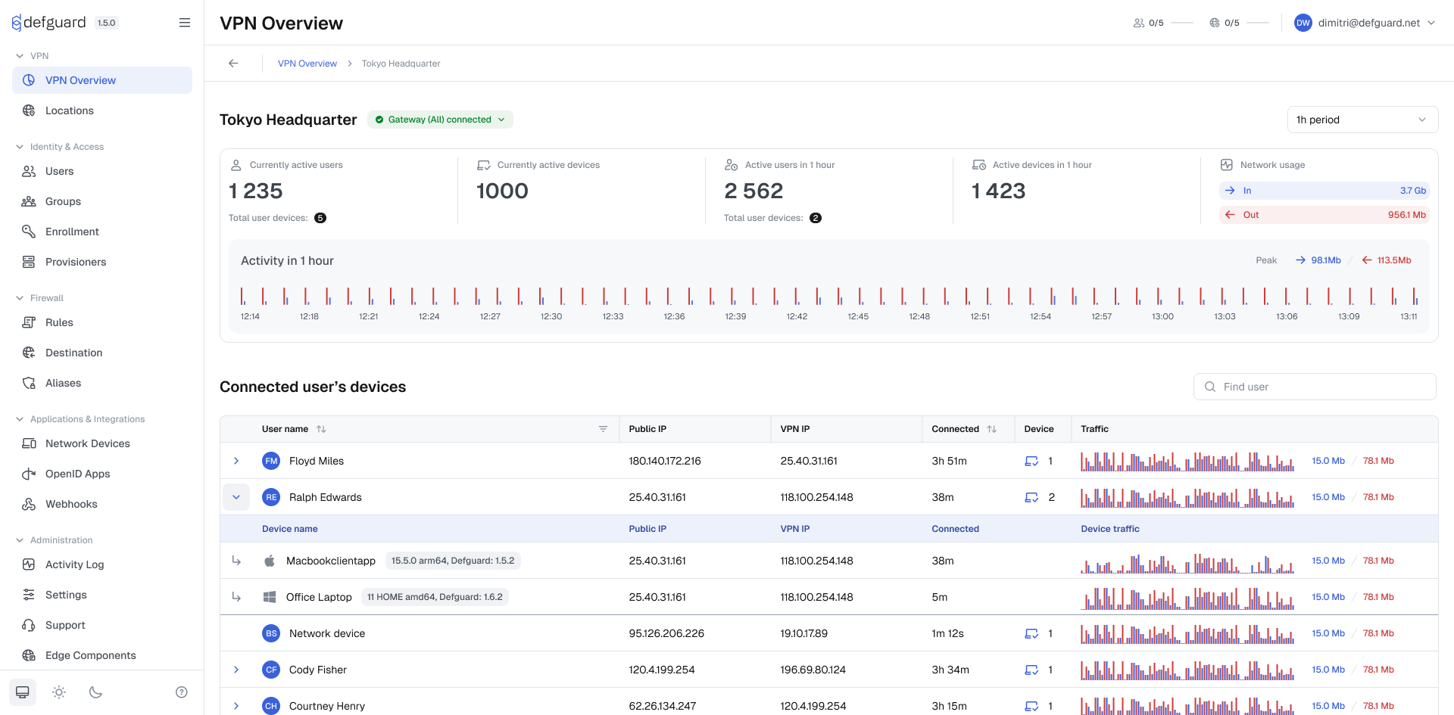
Task: Open the Locations page from sidebar
Action: (70, 110)
